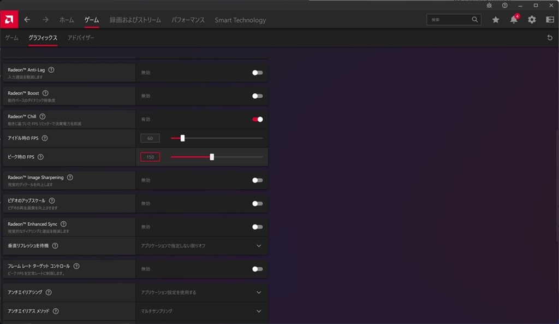Click the Radeon Chill label text
The image size is (559, 324).
click(x=22, y=116)
